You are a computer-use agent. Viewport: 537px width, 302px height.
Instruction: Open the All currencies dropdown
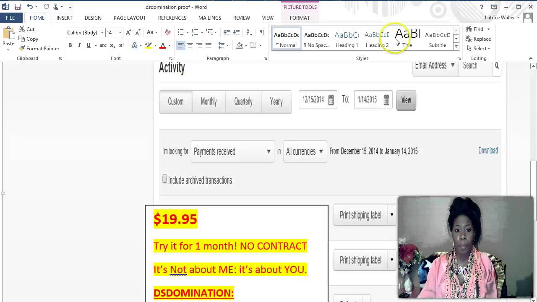tap(305, 152)
